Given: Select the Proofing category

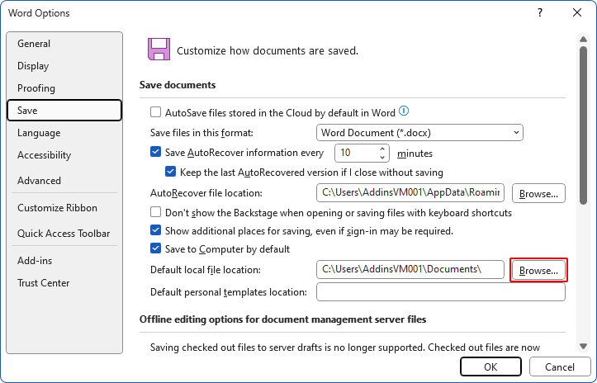Looking at the screenshot, I should click(36, 88).
